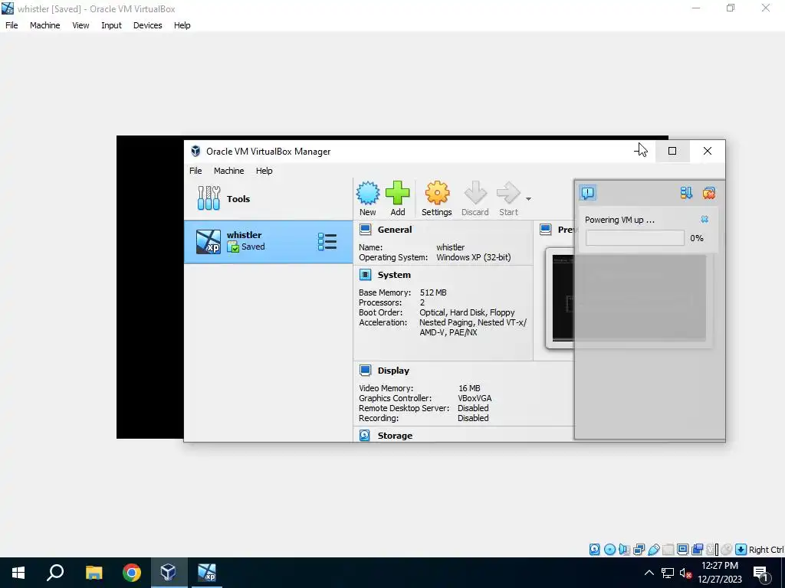Click the mouse integration status icon

727,550
